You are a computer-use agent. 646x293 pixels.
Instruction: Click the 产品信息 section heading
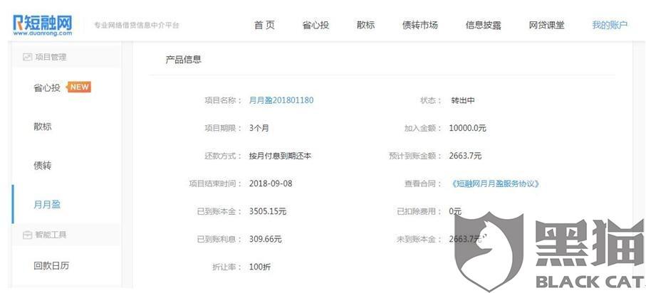[183, 60]
